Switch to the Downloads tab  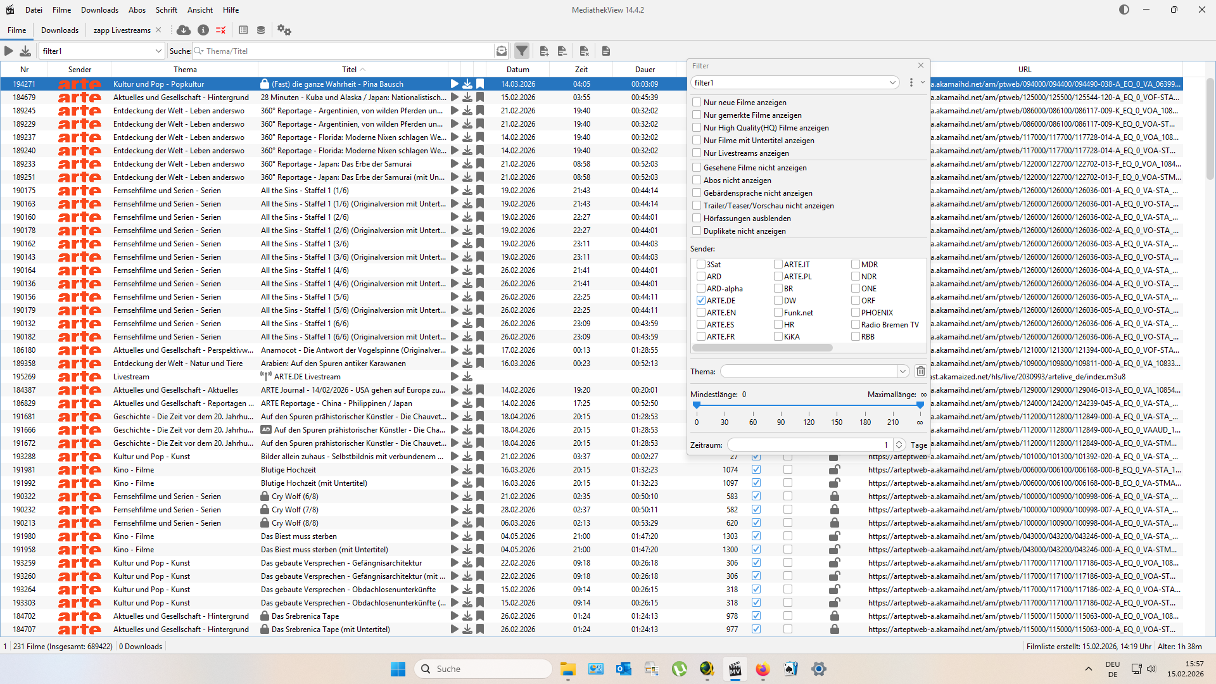click(60, 30)
